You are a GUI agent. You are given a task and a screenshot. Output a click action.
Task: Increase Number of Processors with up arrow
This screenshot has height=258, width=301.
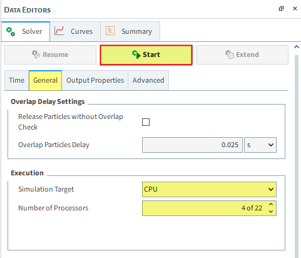click(x=271, y=205)
